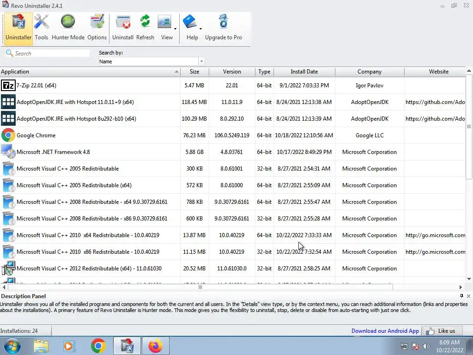Click 9/1/2022 7:03:33 PM install date

304,86
